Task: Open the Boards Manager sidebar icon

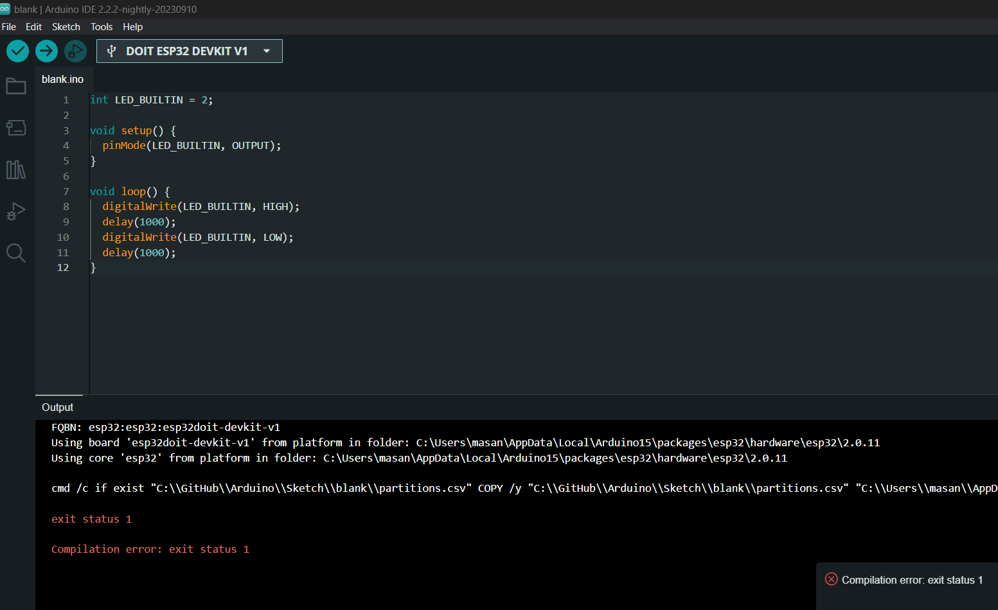Action: [16, 128]
